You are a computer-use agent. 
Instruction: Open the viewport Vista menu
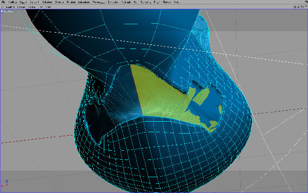48,7
